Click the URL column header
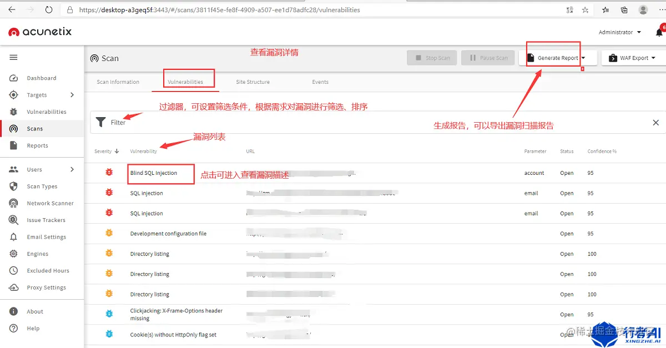Screen dimensions: 666x348 [x=250, y=151]
